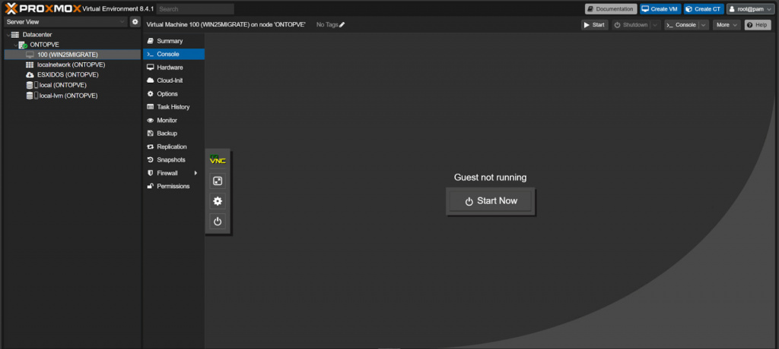Select ESXIDOS (ONTOPVE) in tree
This screenshot has height=349, width=779.
tap(72, 75)
